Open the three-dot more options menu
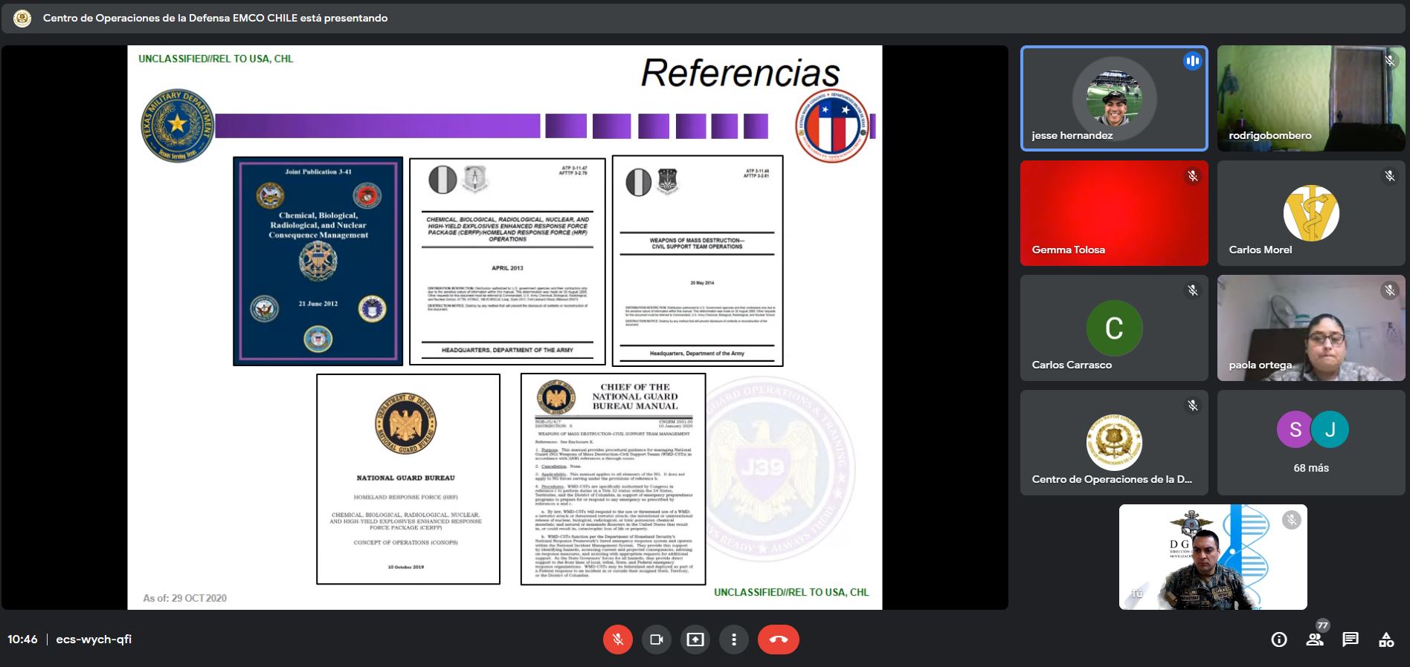Image resolution: width=1410 pixels, height=667 pixels. click(x=733, y=640)
